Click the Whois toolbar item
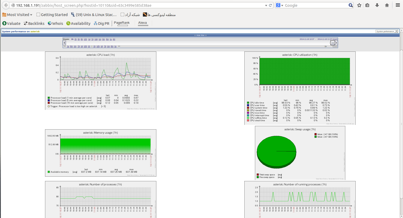Screen dimensions: 403x218 point(55,23)
